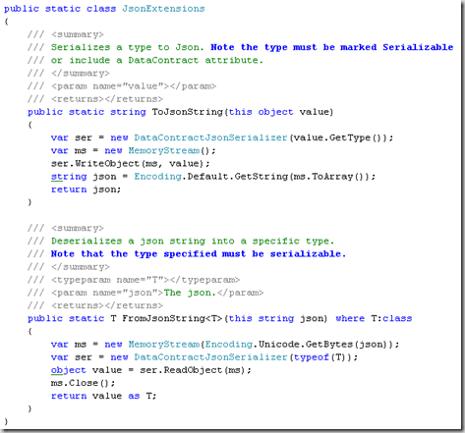Click 'Encoding.Unicode.GetBytes(json)' expression
Viewport: 465px width, 433px height.
296,345
